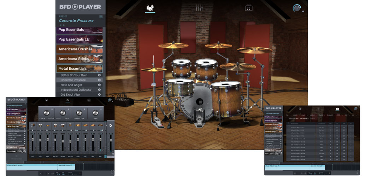
Task: Open the drum kit view tab
Action: point(150,8)
